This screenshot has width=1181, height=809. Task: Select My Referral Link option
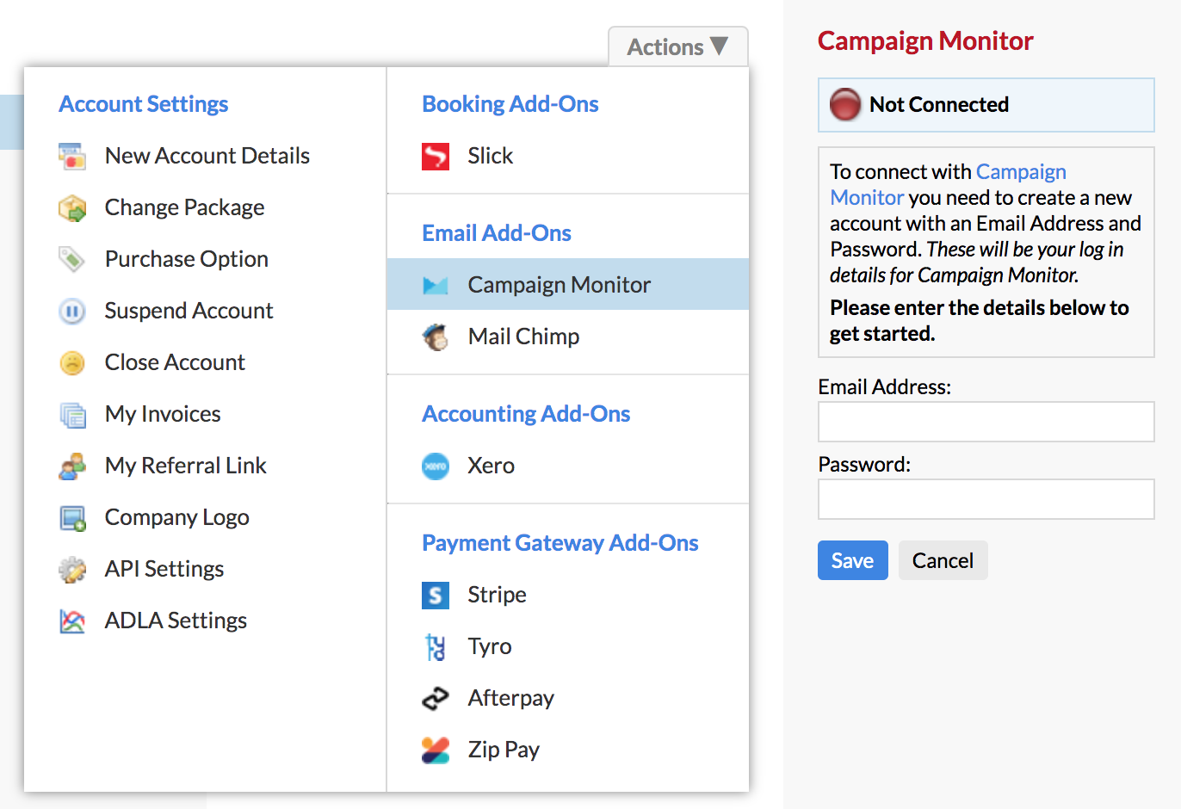(185, 466)
